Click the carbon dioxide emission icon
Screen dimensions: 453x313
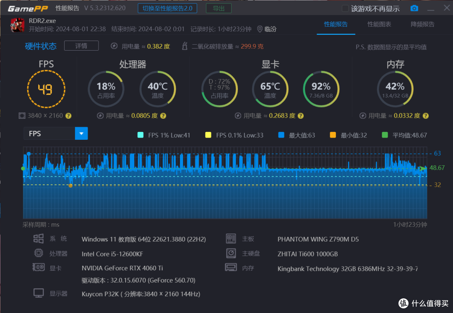click(185, 46)
